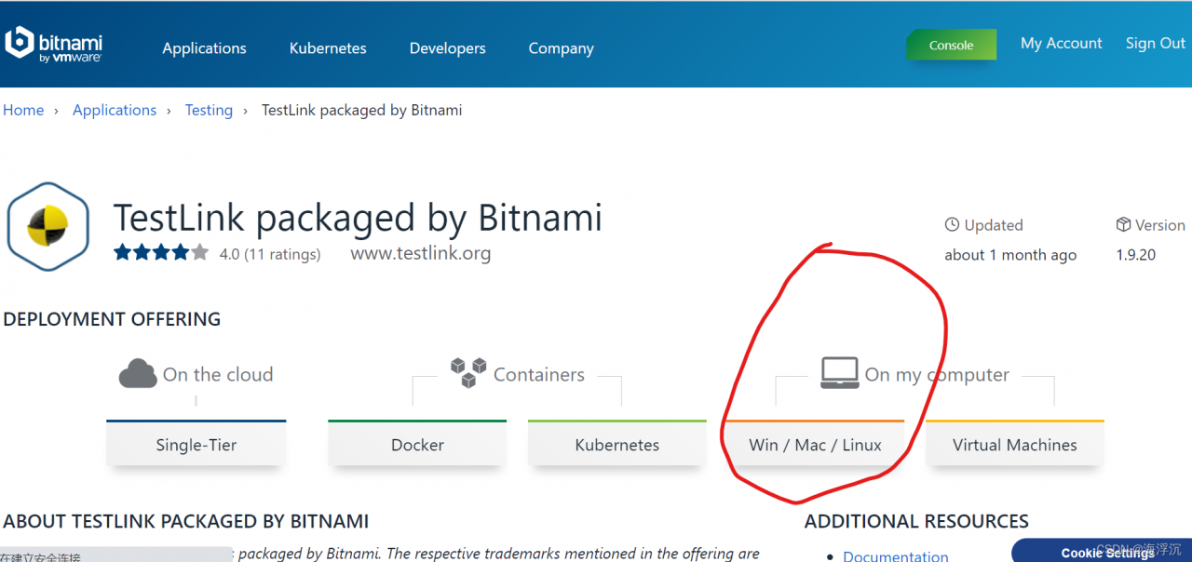Open the Applications menu in header
This screenshot has width=1192, height=562.
coord(204,48)
